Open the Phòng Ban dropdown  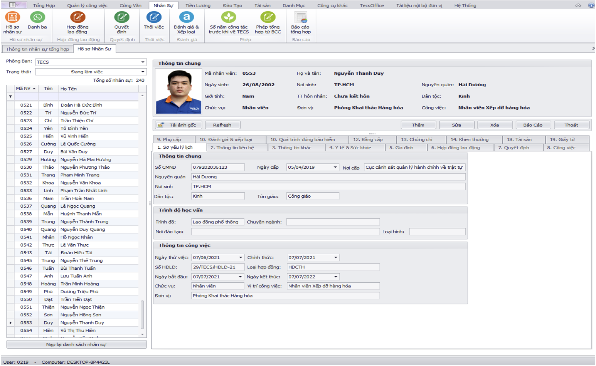(x=143, y=62)
